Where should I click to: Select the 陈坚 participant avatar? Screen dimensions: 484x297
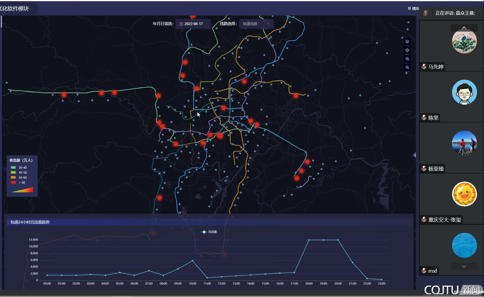(x=464, y=92)
